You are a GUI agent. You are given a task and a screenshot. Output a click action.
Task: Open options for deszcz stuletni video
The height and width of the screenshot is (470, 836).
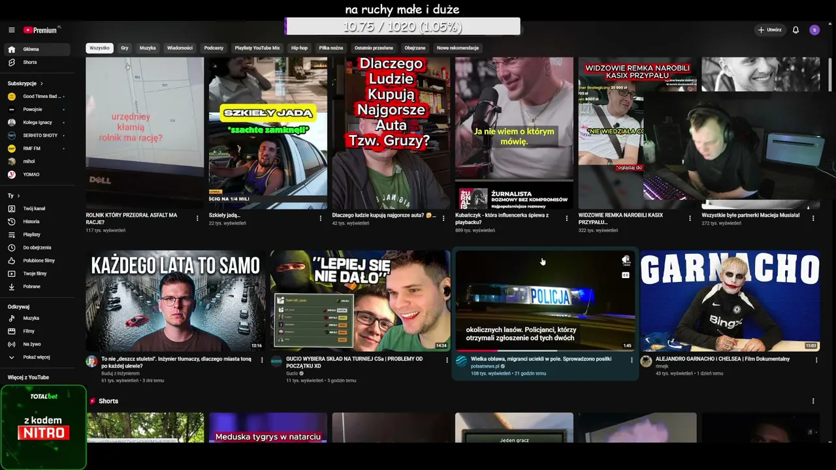pos(263,360)
